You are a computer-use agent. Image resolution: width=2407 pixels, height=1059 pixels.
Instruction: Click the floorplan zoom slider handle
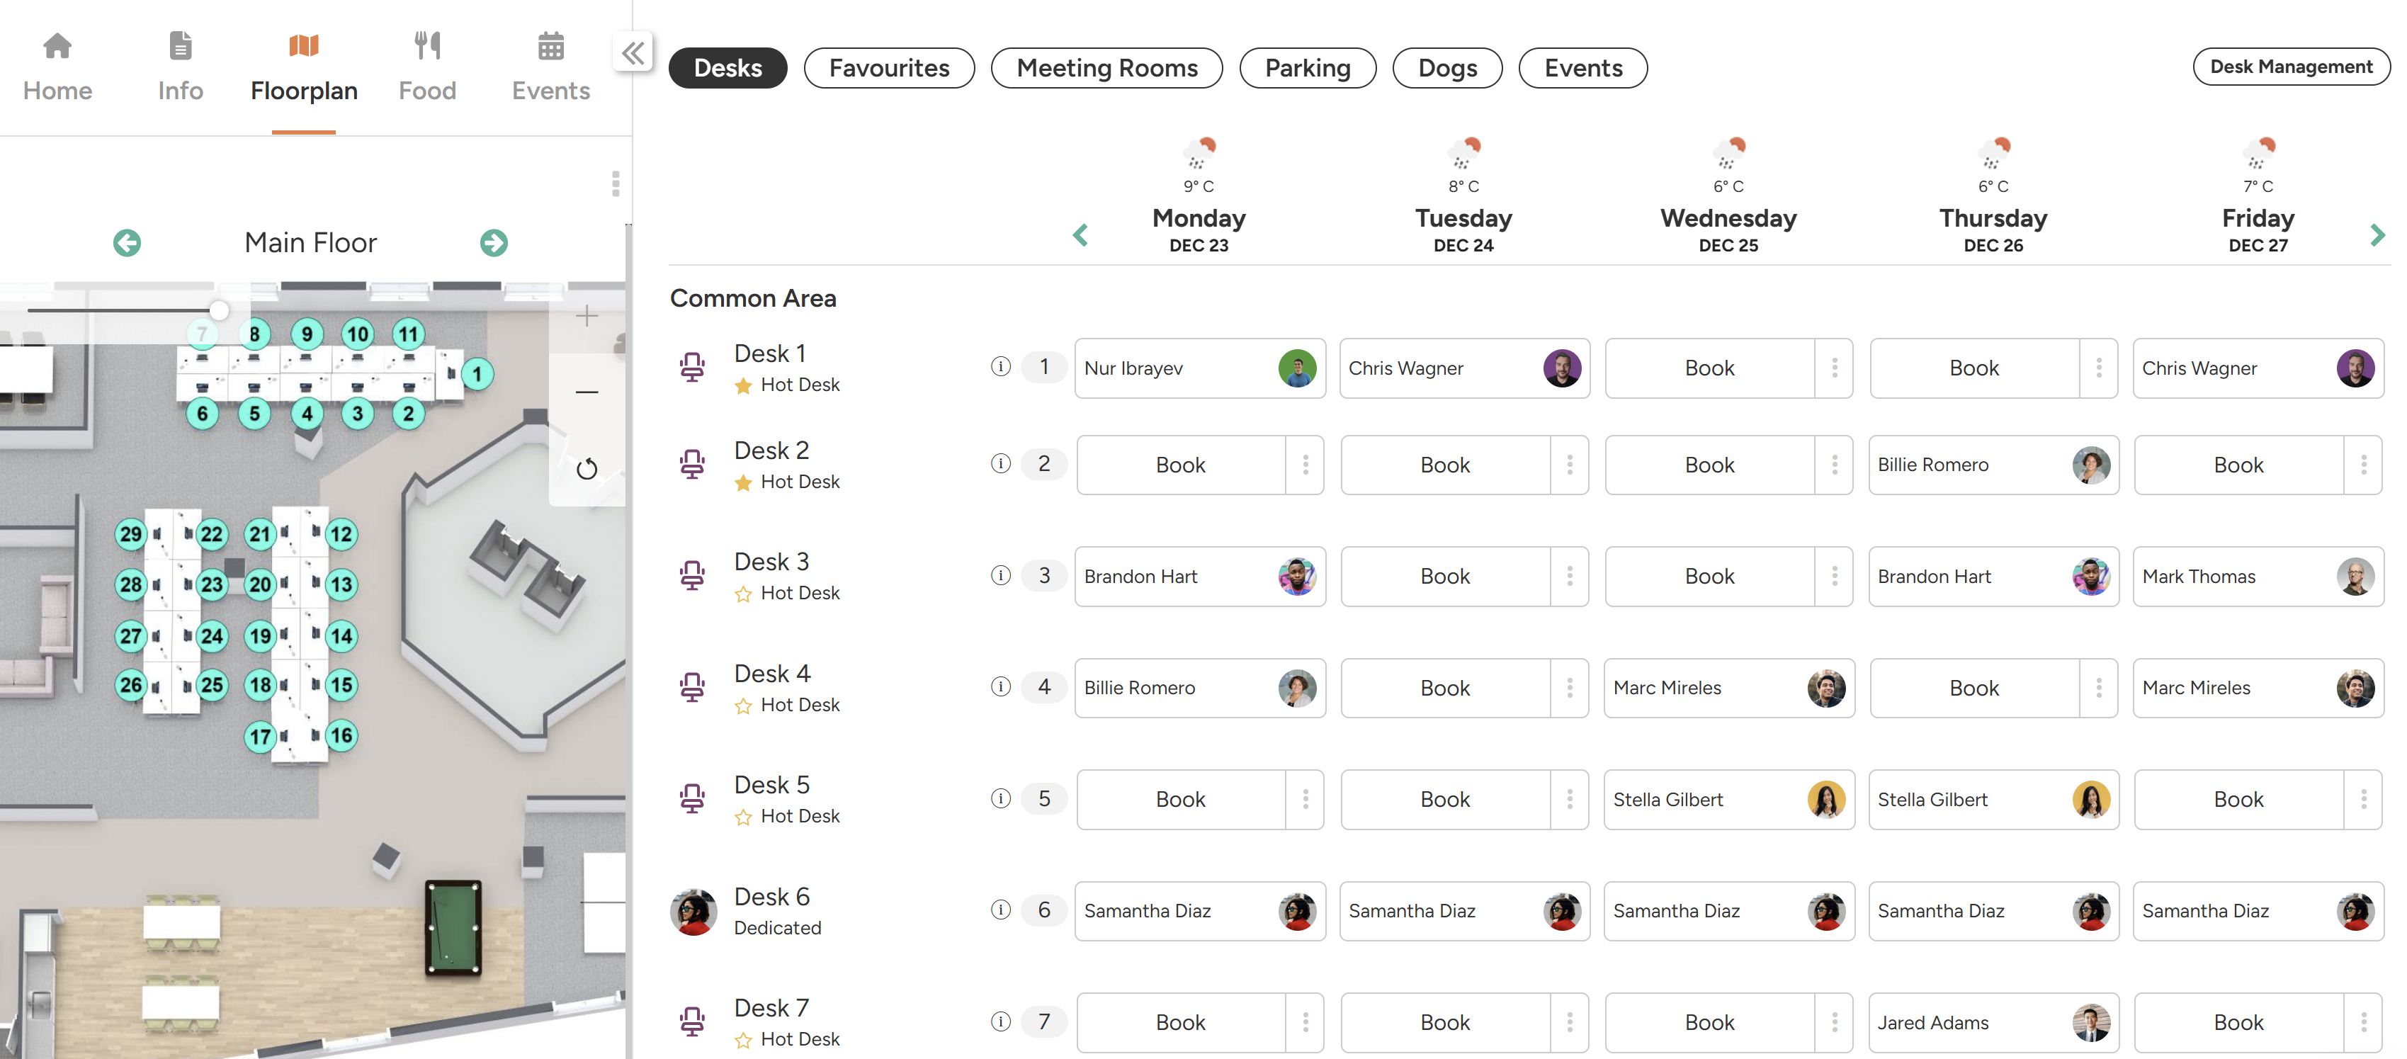pyautogui.click(x=219, y=310)
